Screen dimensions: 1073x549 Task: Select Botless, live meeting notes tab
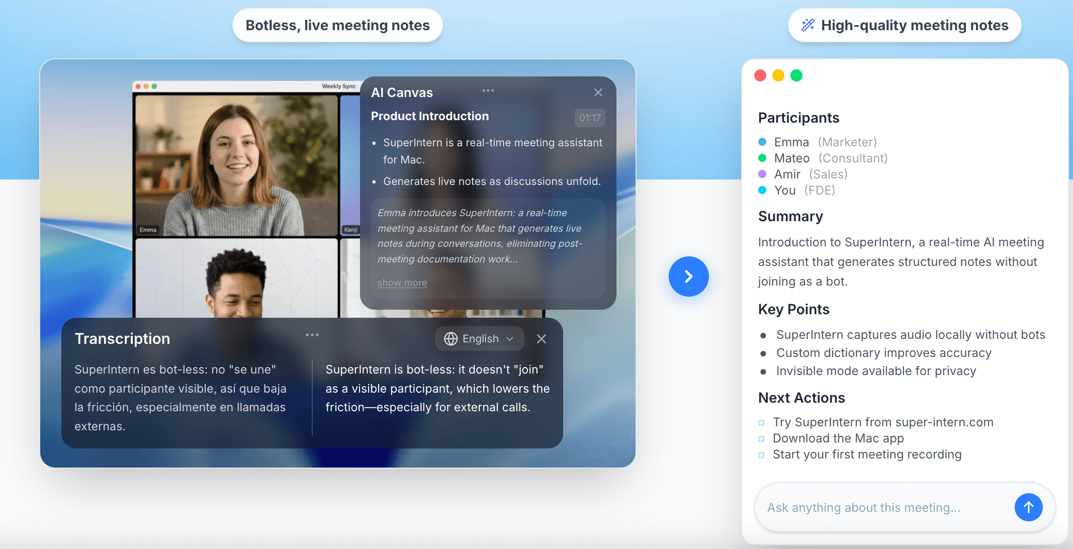click(337, 25)
